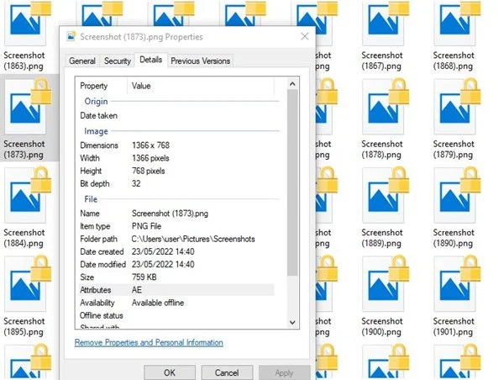Switch to the Security tab
The height and width of the screenshot is (380, 504).
[x=118, y=61]
